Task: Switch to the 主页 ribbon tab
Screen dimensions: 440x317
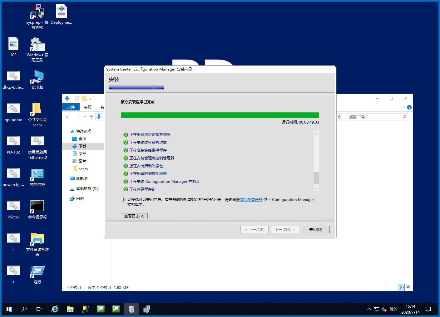Action: pos(88,107)
